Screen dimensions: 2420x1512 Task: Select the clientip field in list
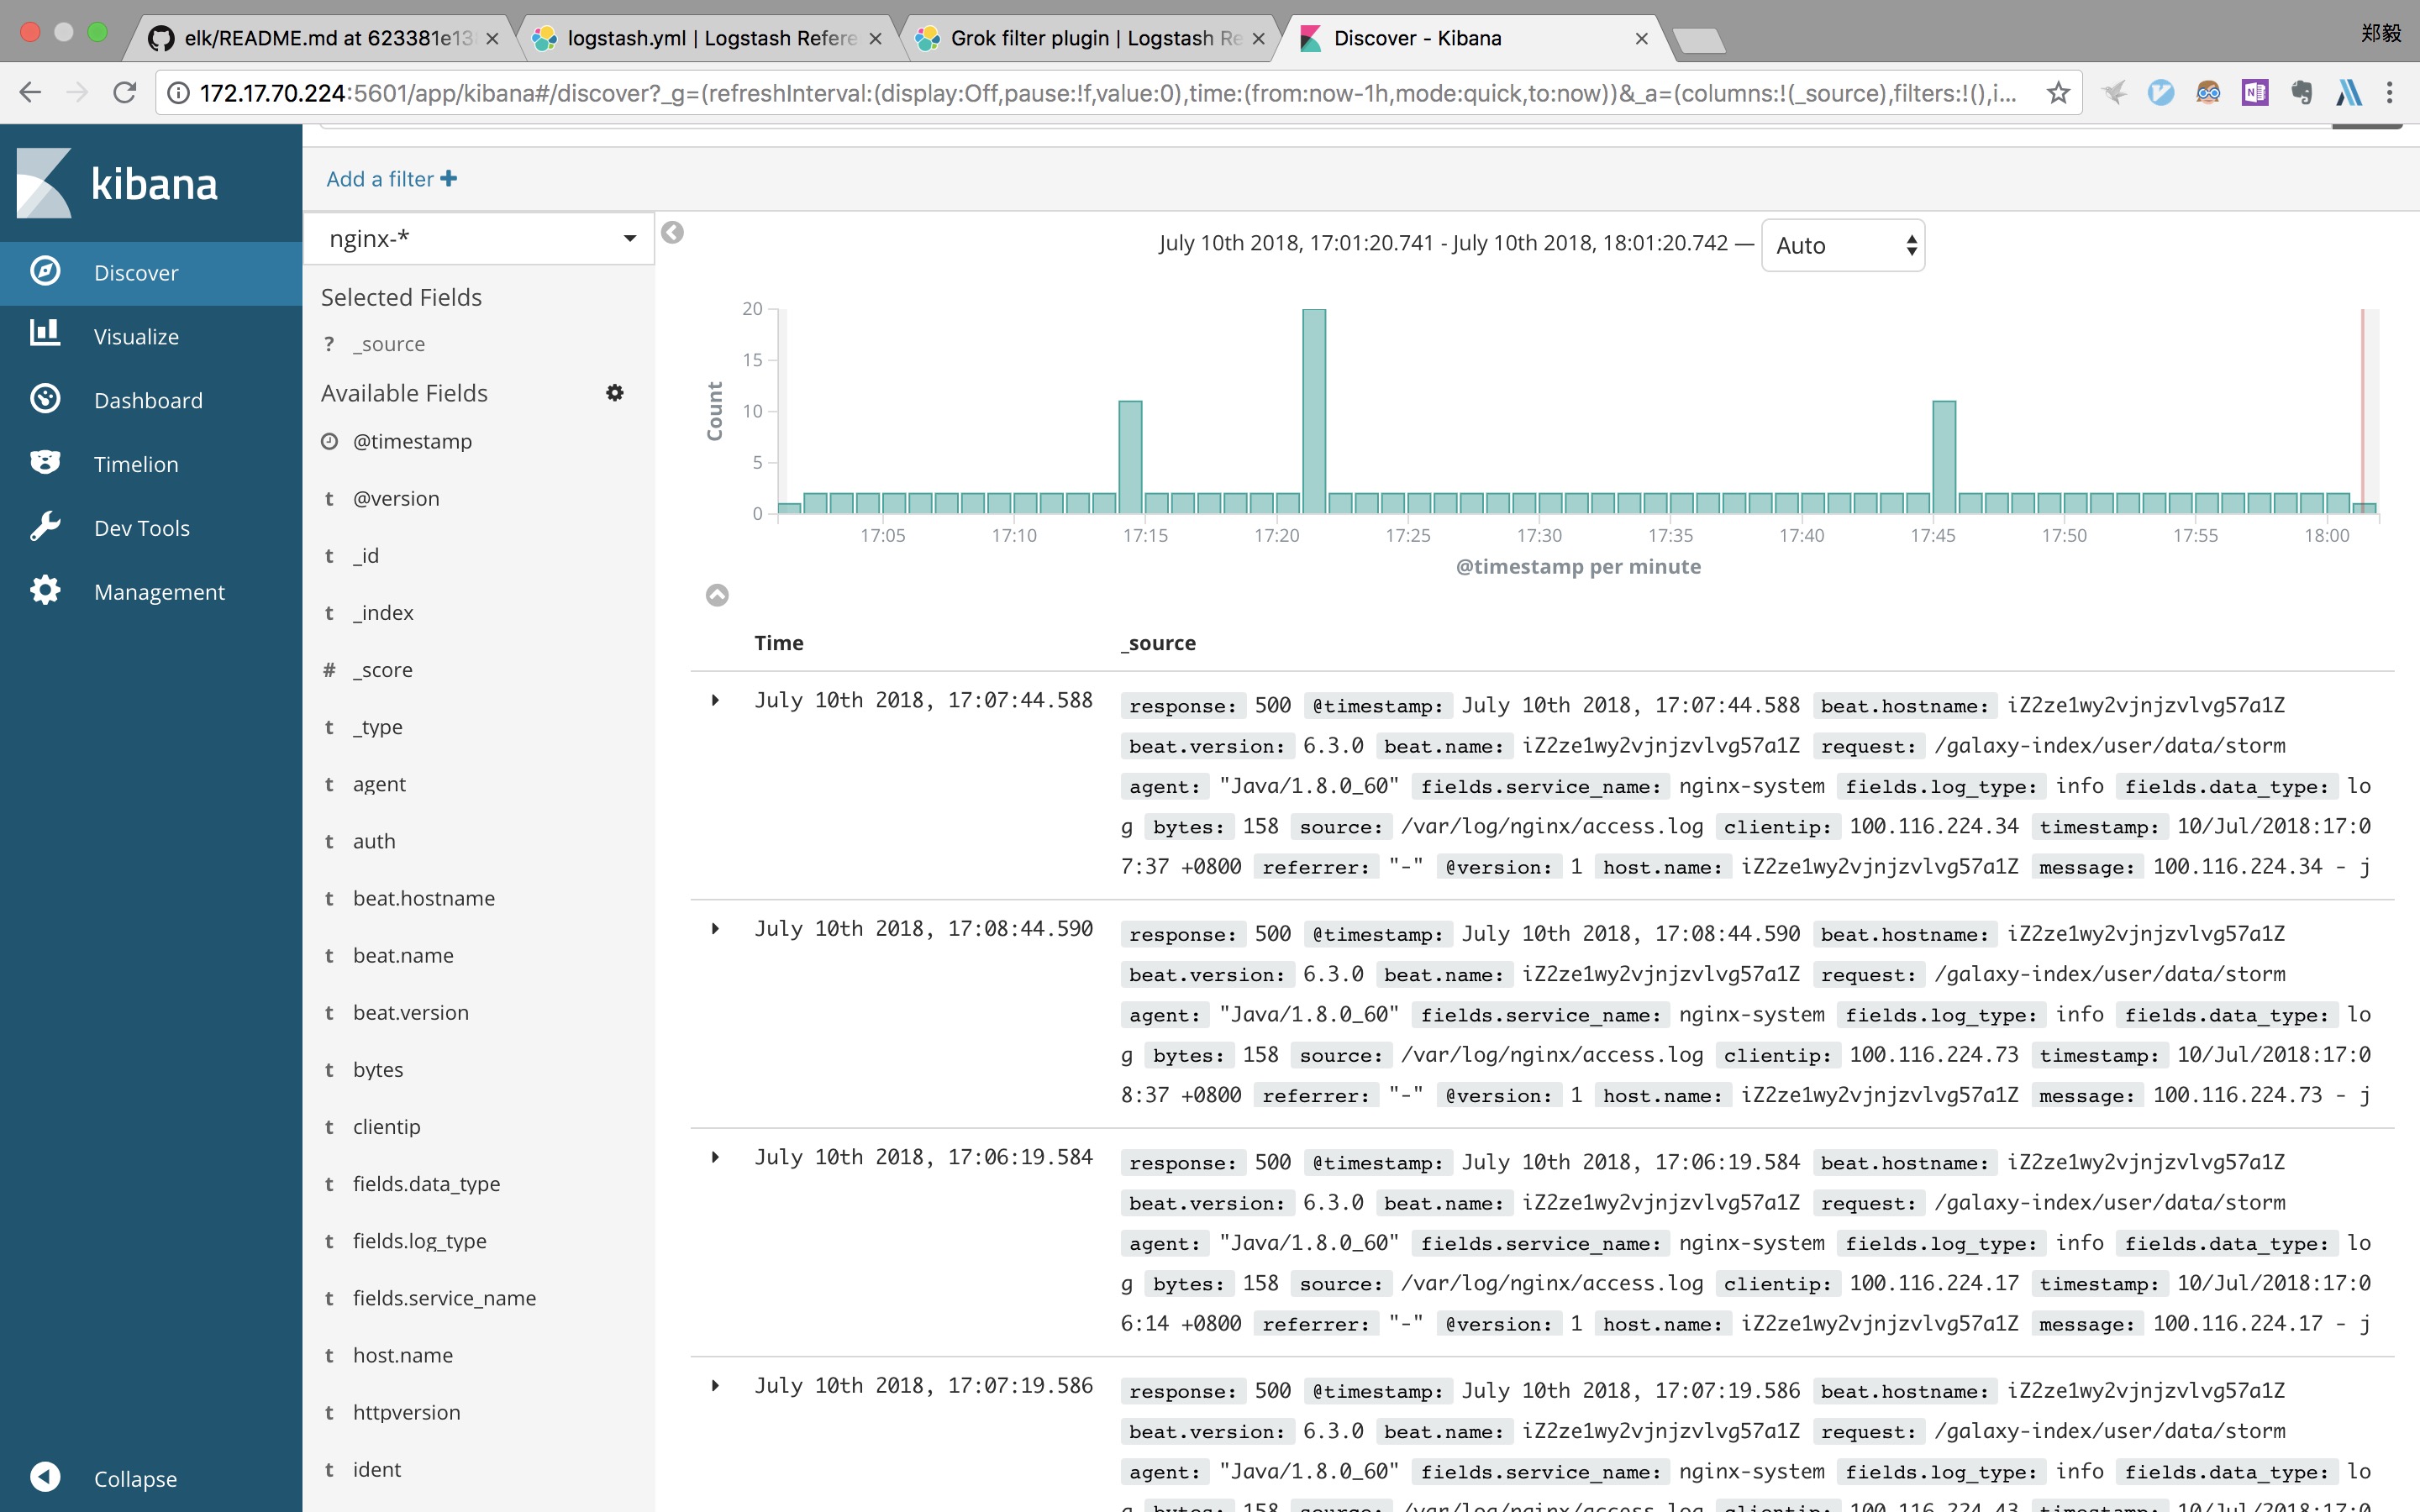coord(386,1126)
